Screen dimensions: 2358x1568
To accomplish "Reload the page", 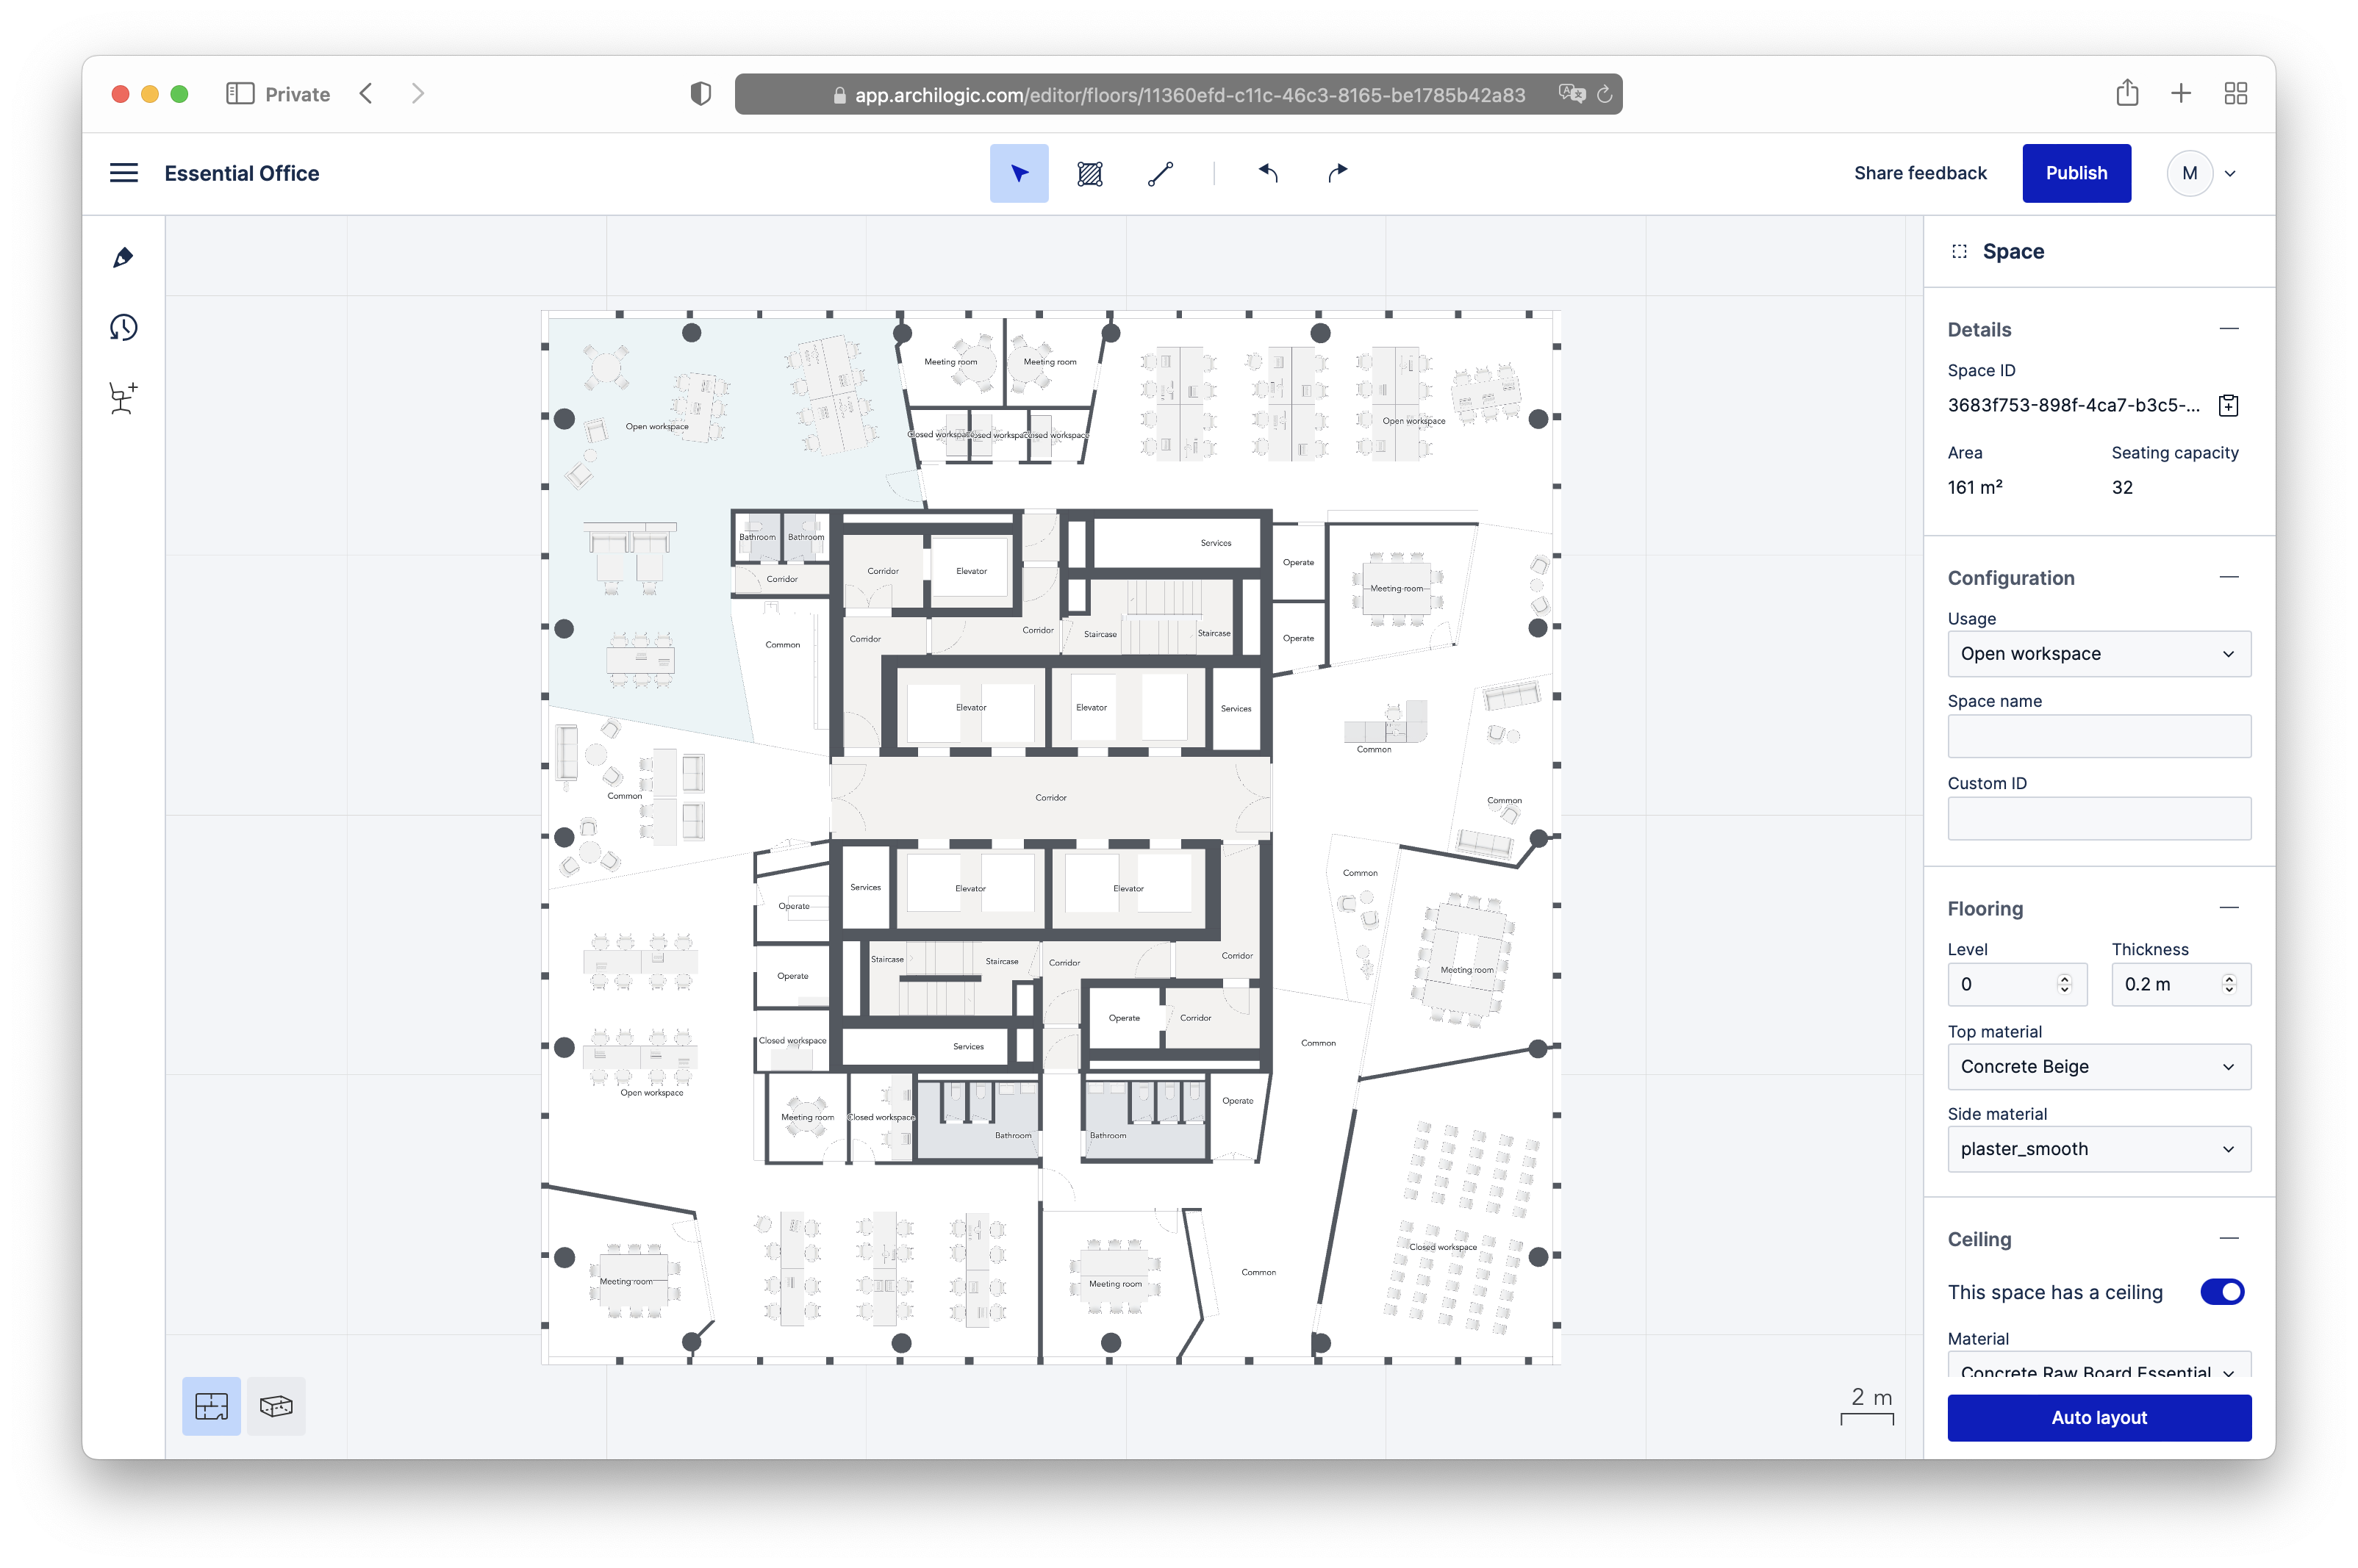I will (x=1604, y=94).
